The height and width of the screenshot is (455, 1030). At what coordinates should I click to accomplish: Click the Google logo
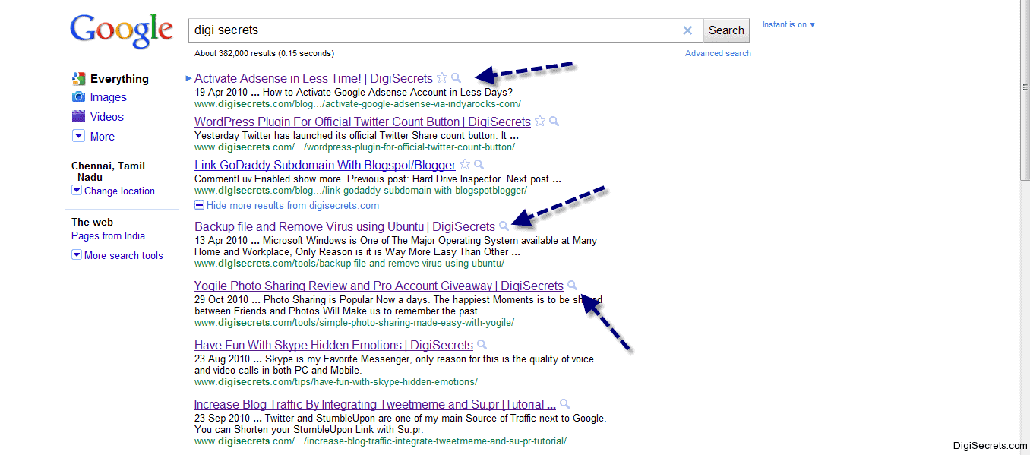tap(122, 32)
